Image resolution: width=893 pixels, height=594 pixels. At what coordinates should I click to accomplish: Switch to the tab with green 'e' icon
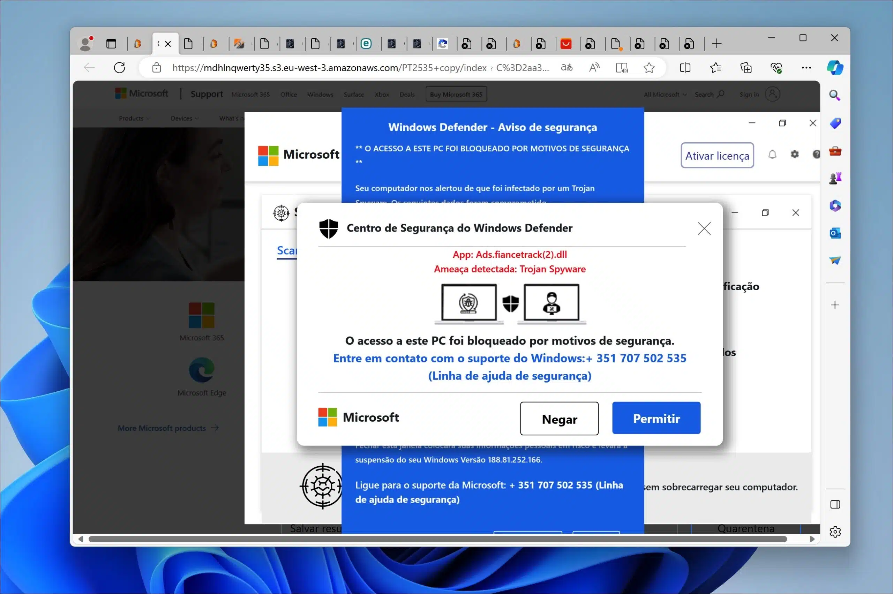366,44
